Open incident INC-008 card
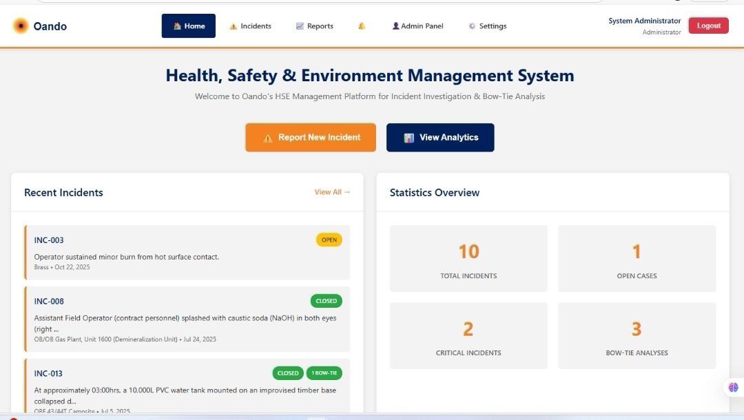 [x=187, y=319]
